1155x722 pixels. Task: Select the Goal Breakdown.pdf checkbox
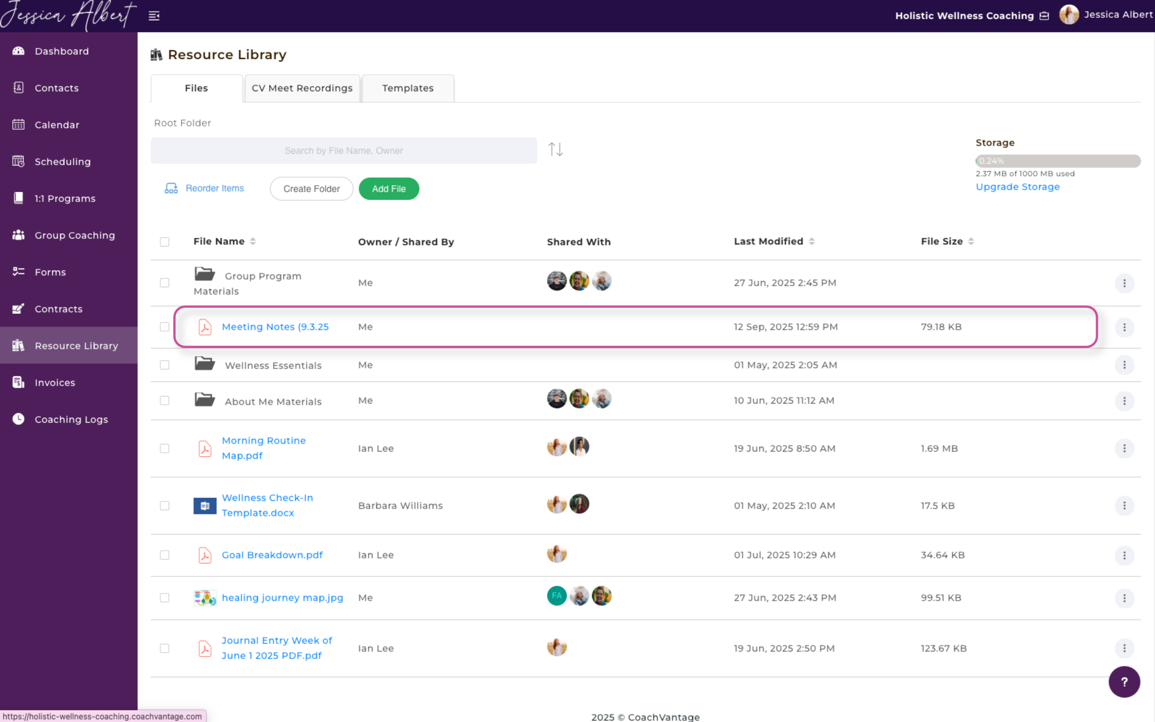165,555
